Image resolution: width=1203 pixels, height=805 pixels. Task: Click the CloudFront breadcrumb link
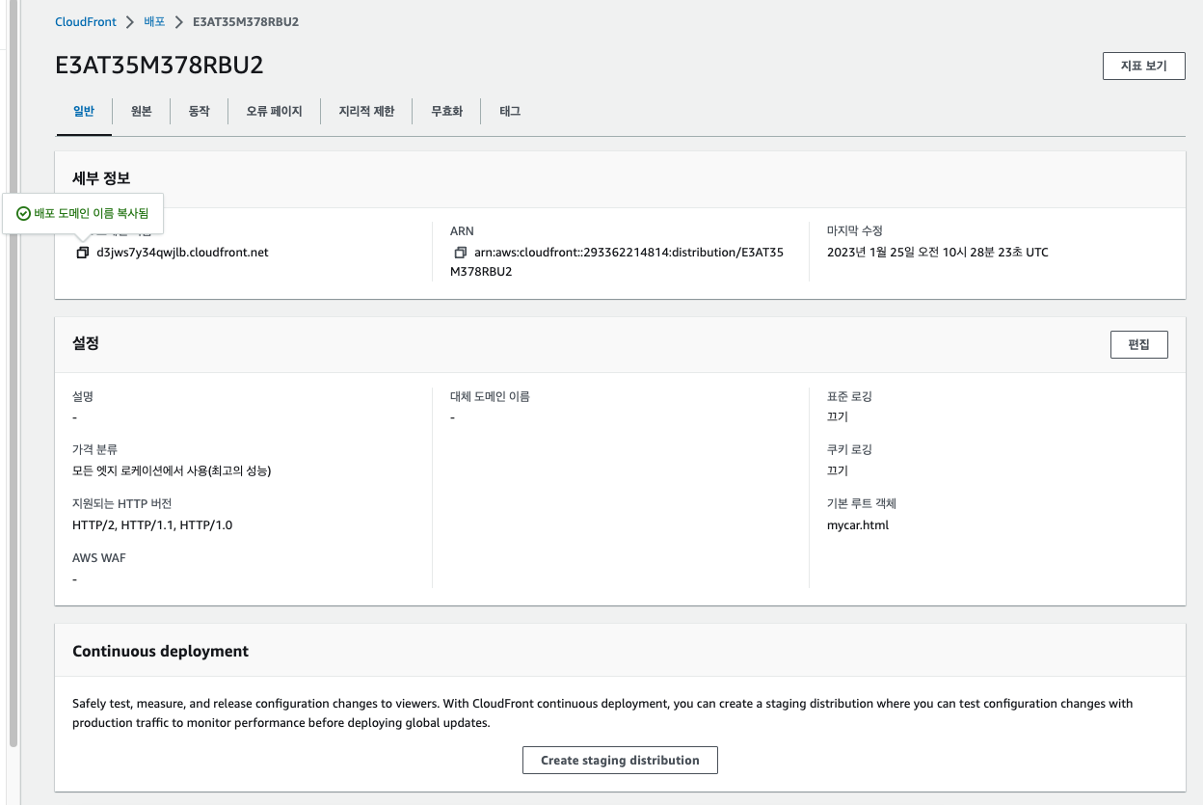(86, 21)
